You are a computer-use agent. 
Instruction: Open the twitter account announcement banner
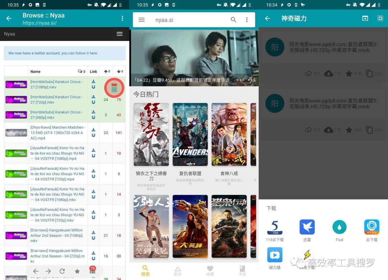(65, 53)
